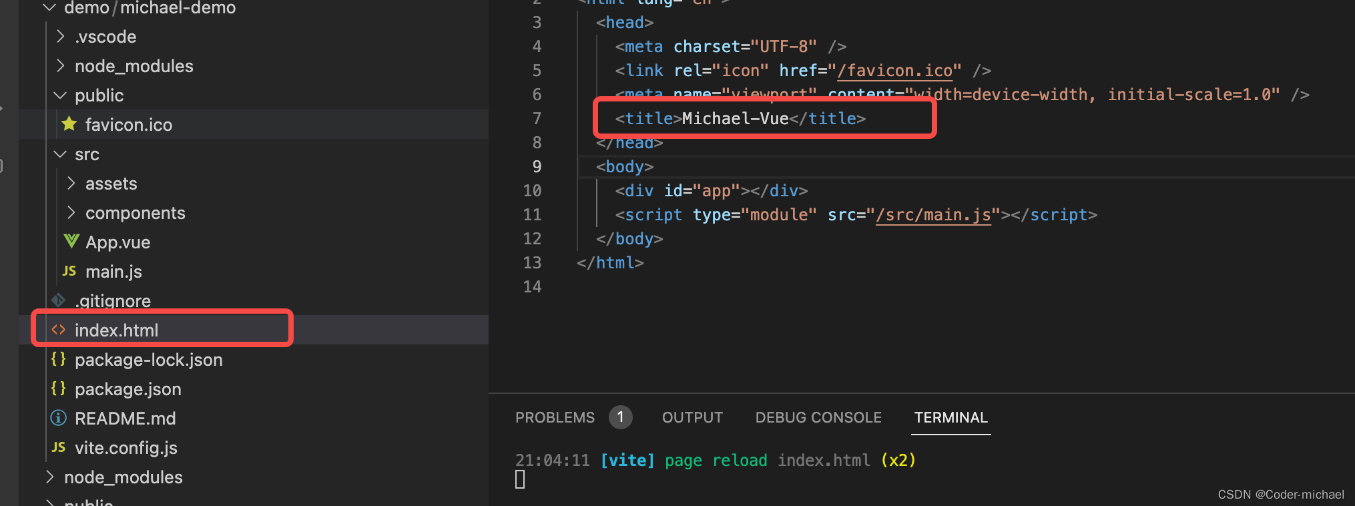This screenshot has width=1355, height=506.
Task: Follow the /src/main.js script link
Action: [933, 214]
